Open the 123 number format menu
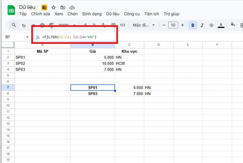 (x=122, y=25)
